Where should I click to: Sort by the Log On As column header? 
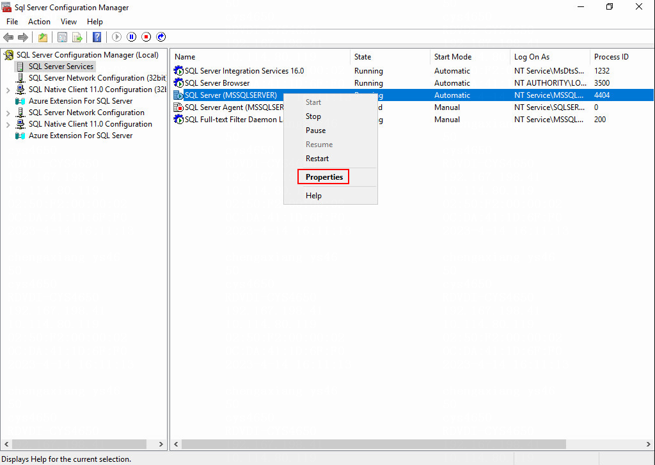[549, 57]
